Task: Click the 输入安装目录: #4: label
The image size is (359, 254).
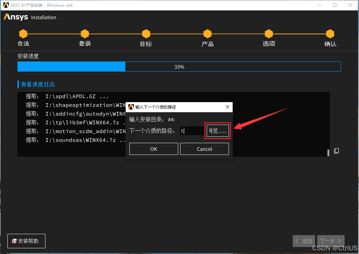Action: [152, 120]
